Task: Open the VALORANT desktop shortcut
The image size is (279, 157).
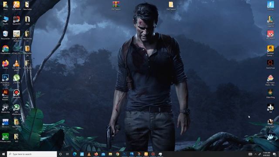Action: [270, 35]
